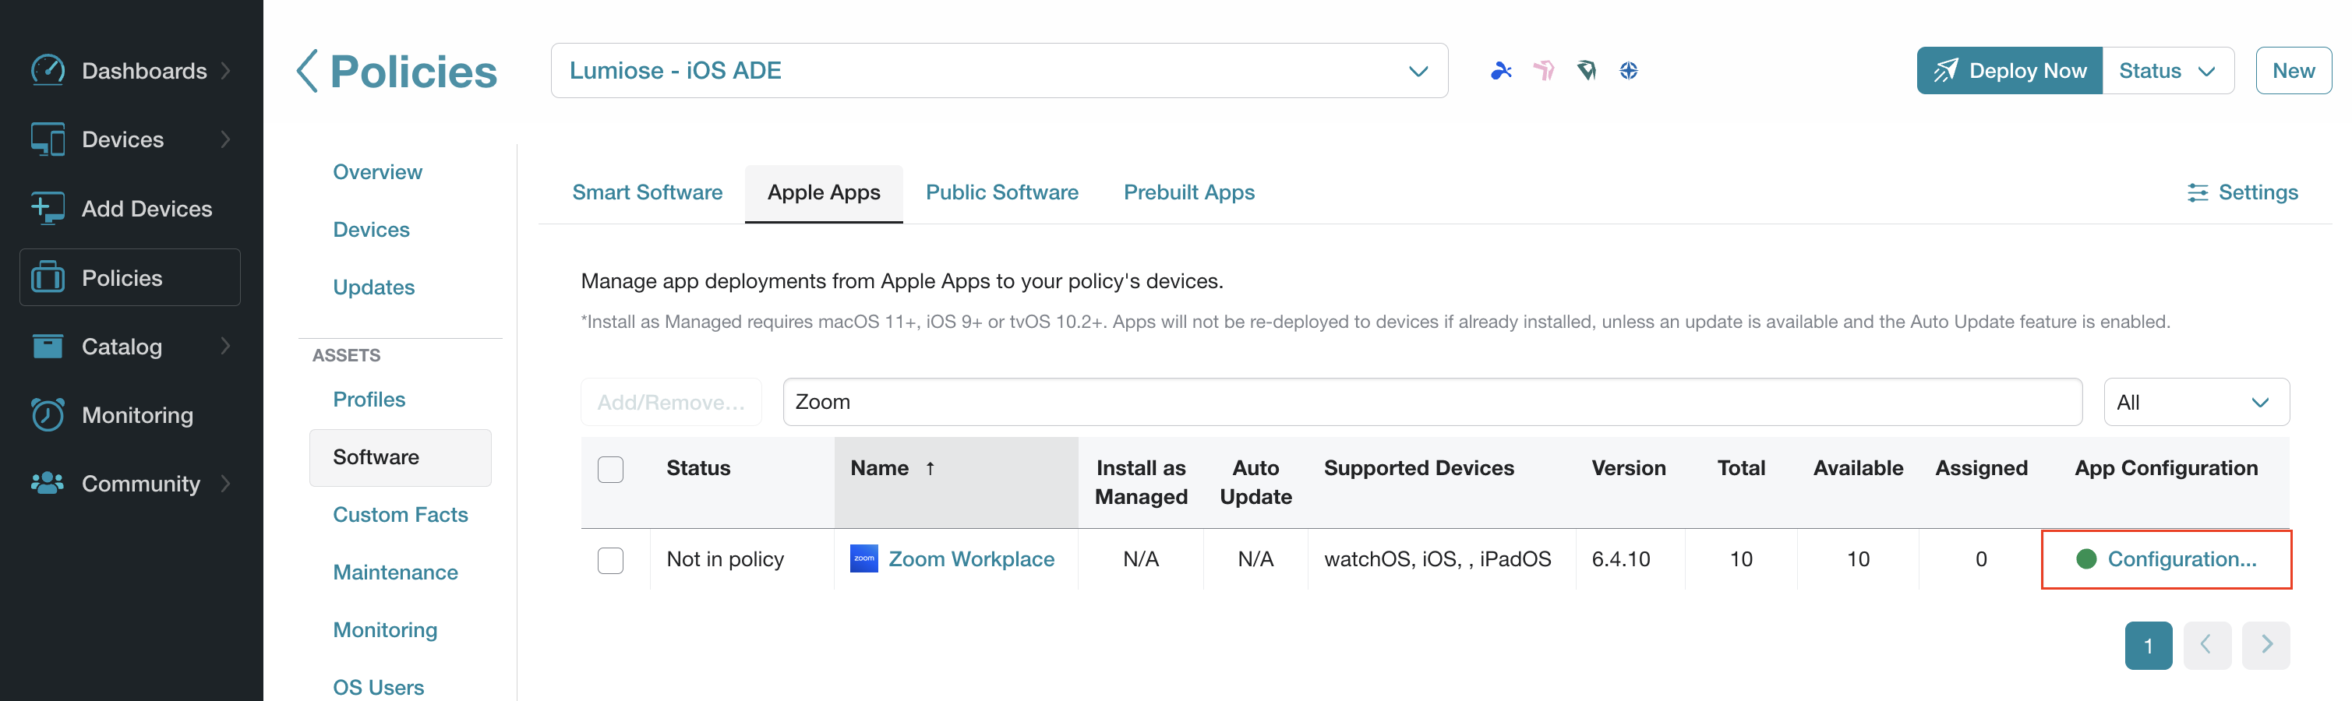Click the pink arrow icon beside policy selector
Viewport: 2352px width, 701px height.
(x=1544, y=70)
